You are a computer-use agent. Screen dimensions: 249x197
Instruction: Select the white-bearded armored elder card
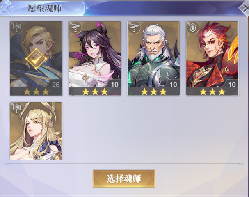click(x=153, y=58)
